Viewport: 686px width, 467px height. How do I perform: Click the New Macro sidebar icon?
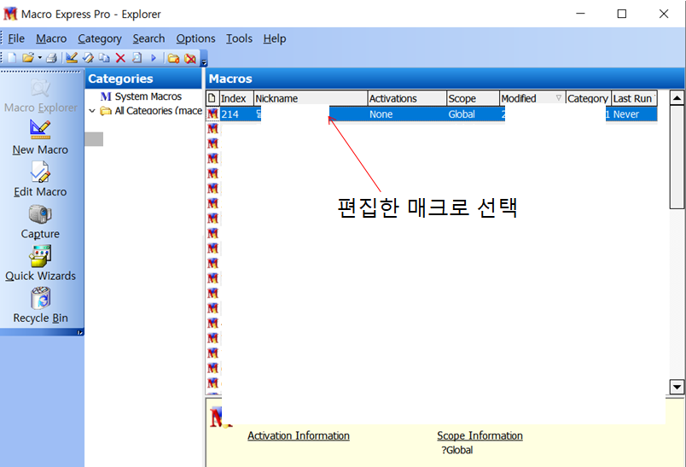[40, 130]
